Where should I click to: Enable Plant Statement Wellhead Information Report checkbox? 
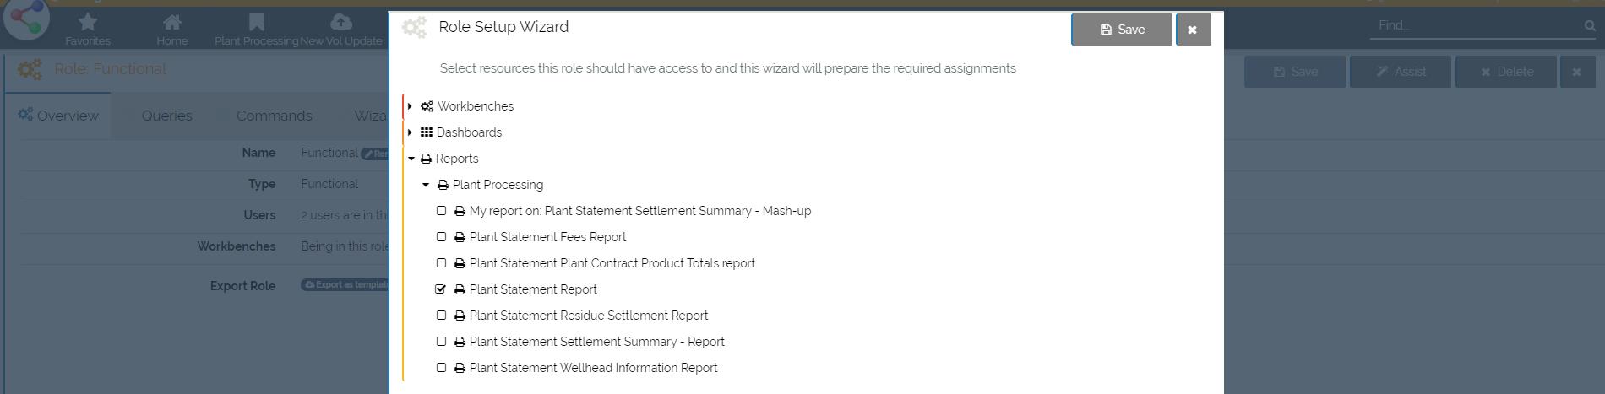tap(441, 368)
